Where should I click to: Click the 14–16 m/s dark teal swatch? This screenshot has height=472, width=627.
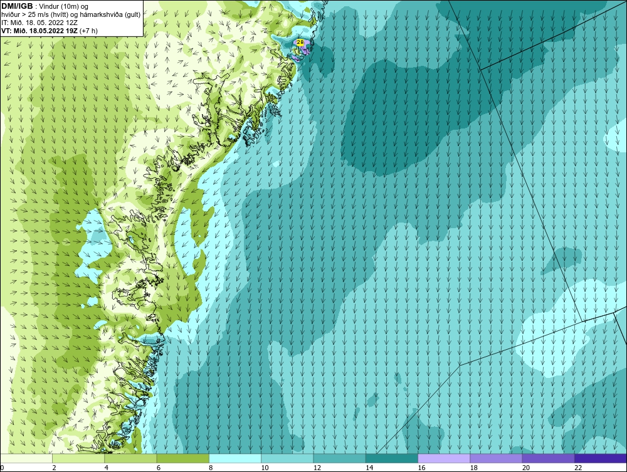pos(392,458)
